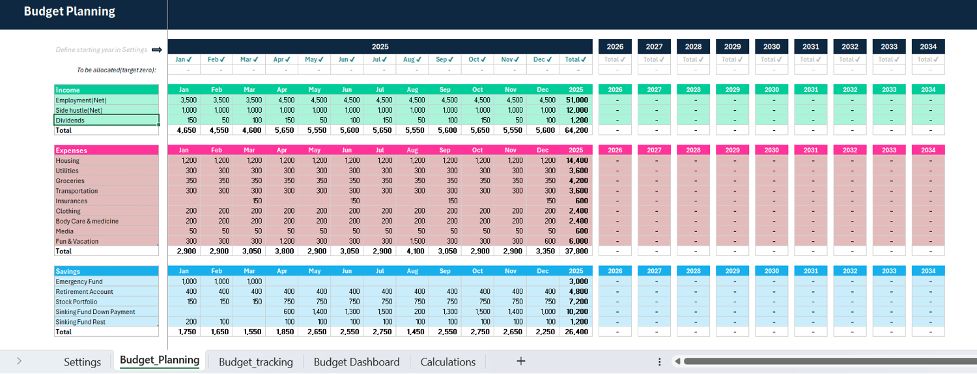Select Expenses August total 4,100

[x=412, y=251]
